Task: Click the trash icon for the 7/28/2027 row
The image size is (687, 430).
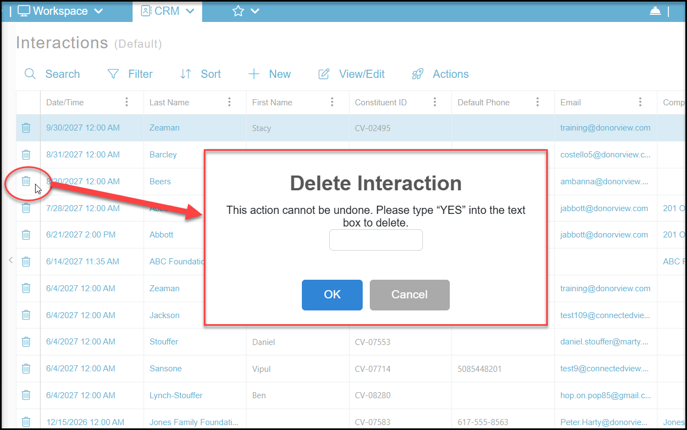Action: click(x=26, y=208)
